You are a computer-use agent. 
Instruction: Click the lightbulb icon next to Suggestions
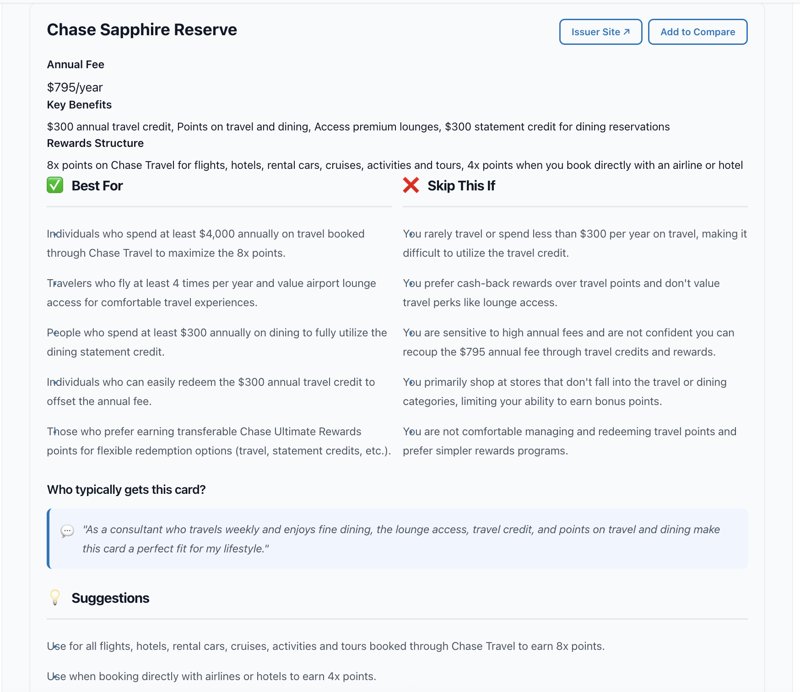(55, 598)
